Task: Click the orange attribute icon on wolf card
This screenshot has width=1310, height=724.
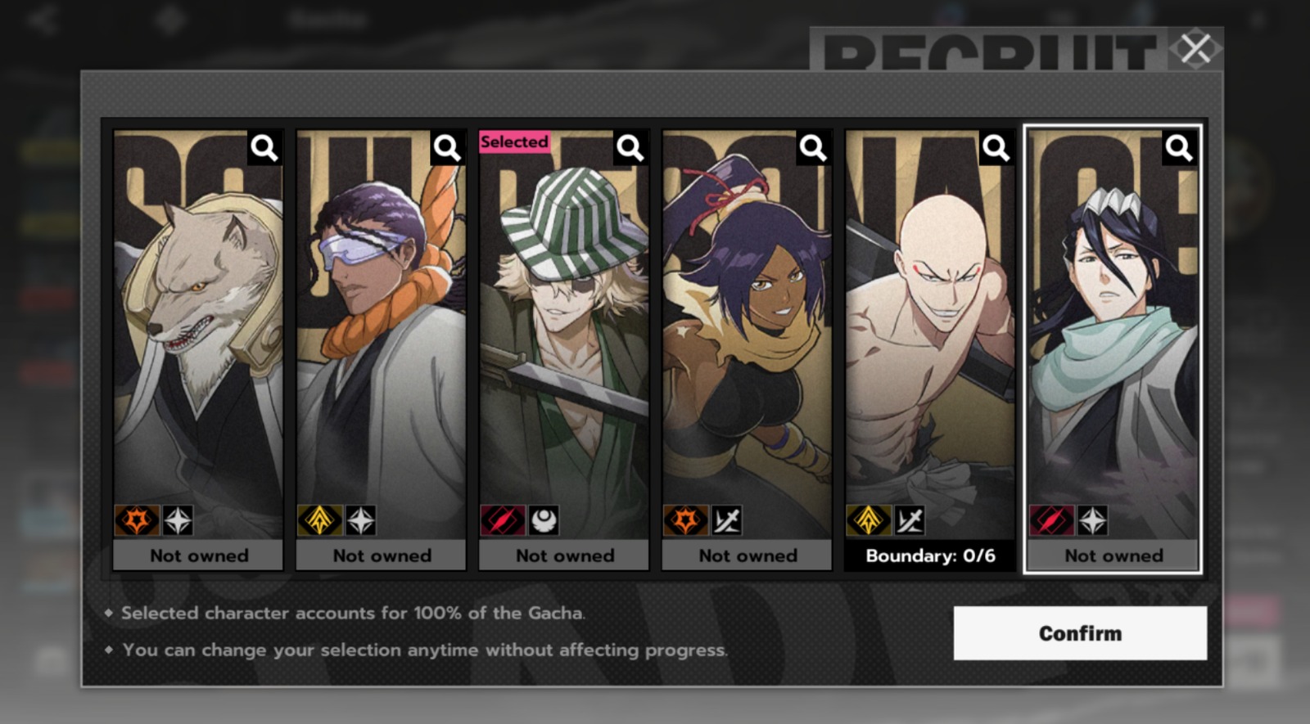Action: [136, 520]
